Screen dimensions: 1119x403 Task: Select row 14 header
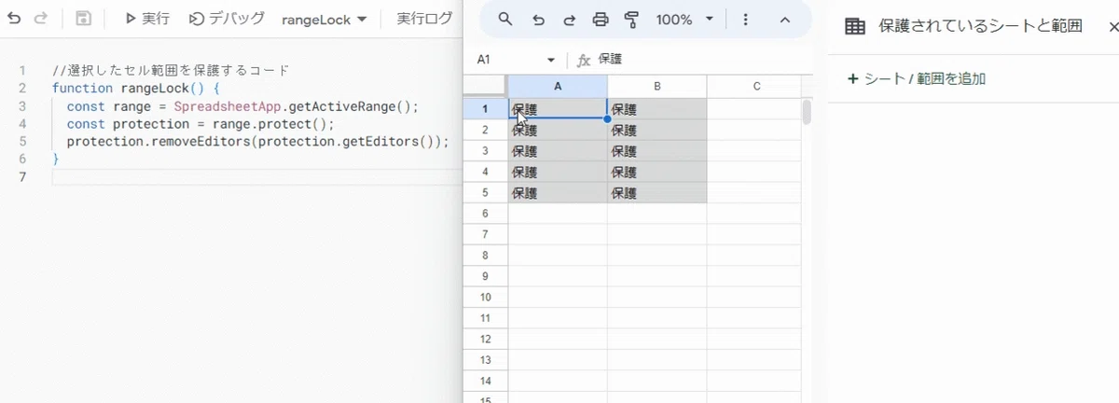pyautogui.click(x=485, y=382)
